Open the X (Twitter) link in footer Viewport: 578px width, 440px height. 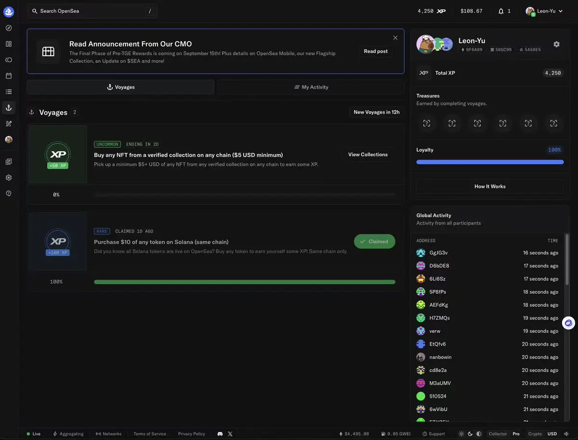click(230, 434)
